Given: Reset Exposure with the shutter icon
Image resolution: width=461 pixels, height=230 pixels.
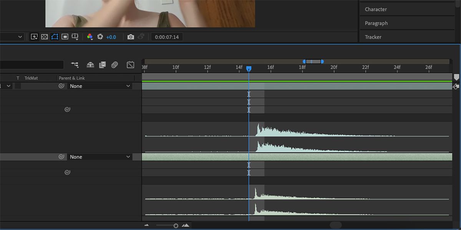Looking at the screenshot, I should click(100, 36).
